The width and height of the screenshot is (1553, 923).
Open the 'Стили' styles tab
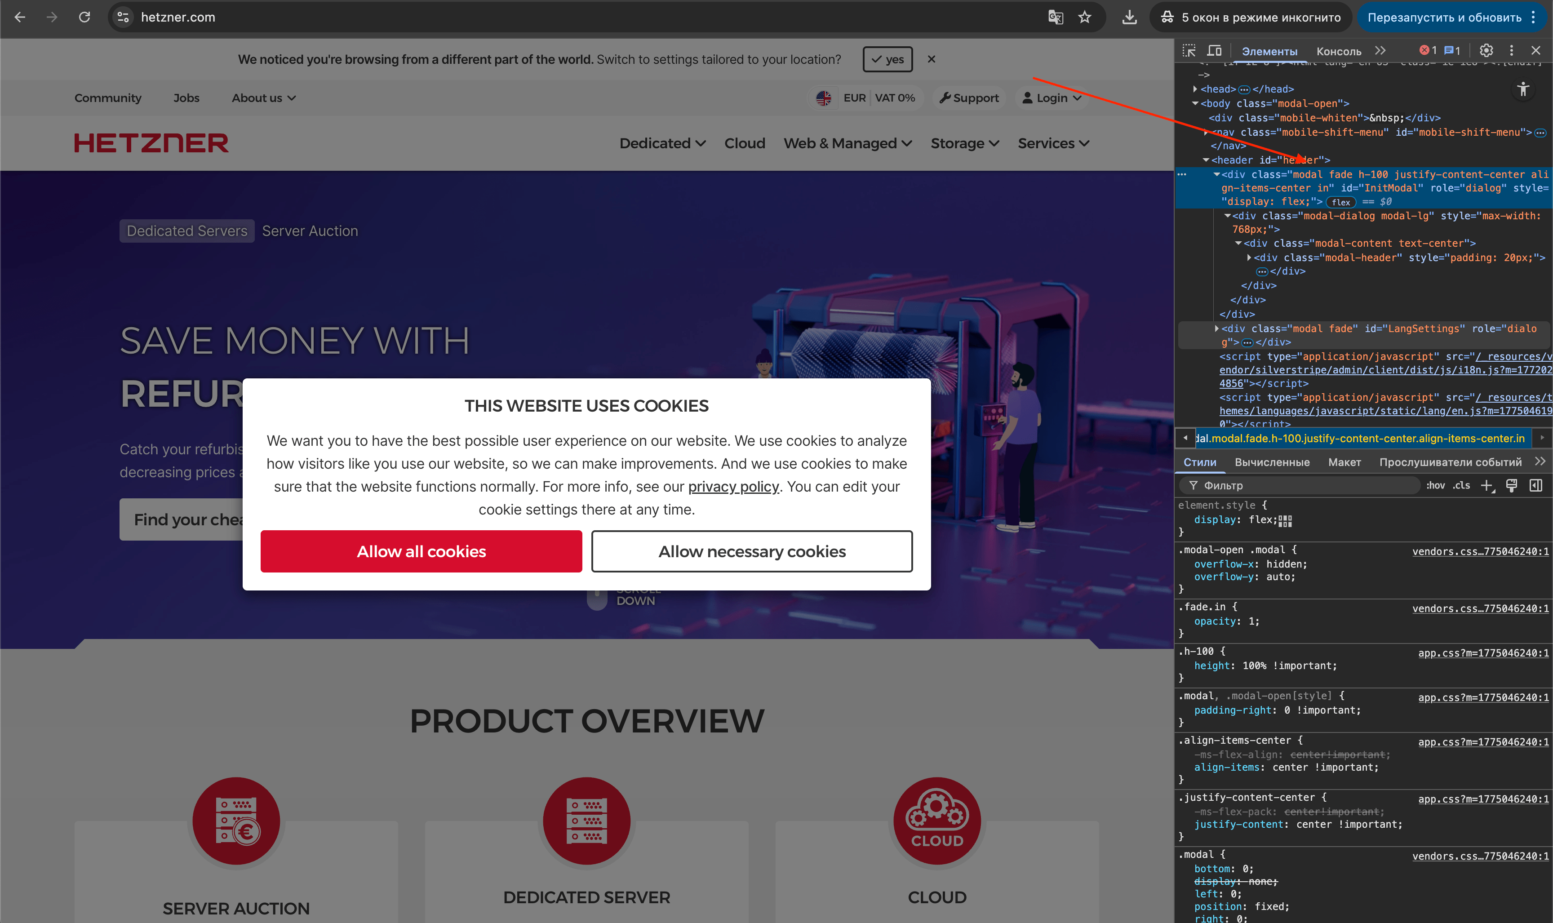[x=1199, y=462]
